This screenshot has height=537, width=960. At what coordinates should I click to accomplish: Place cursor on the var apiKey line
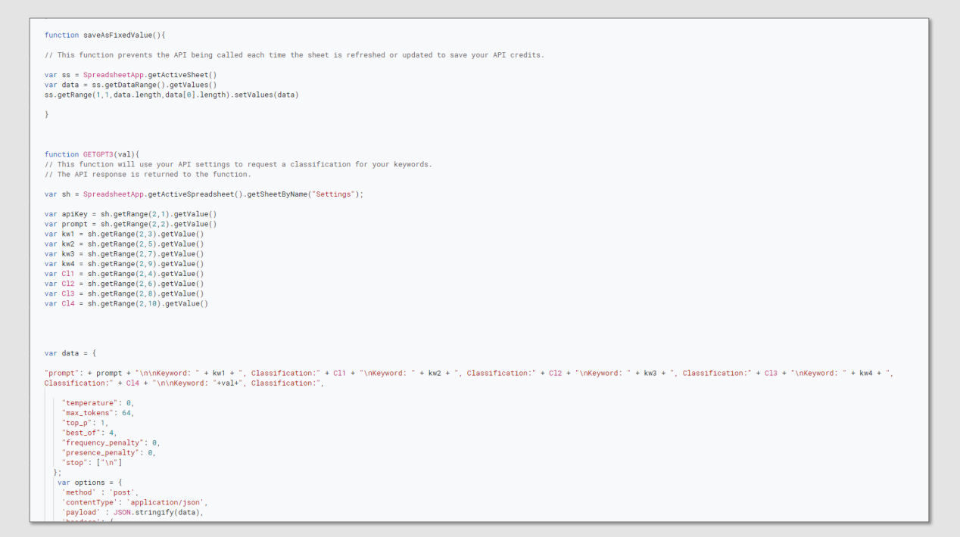(x=130, y=214)
